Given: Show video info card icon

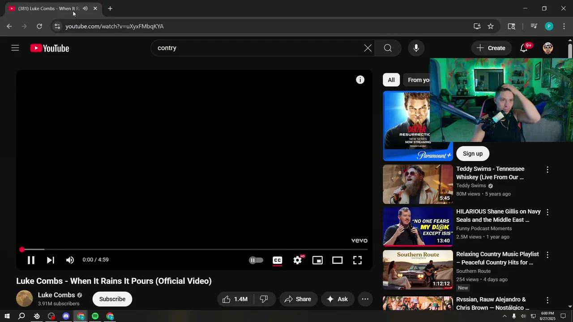Looking at the screenshot, I should click(x=360, y=80).
